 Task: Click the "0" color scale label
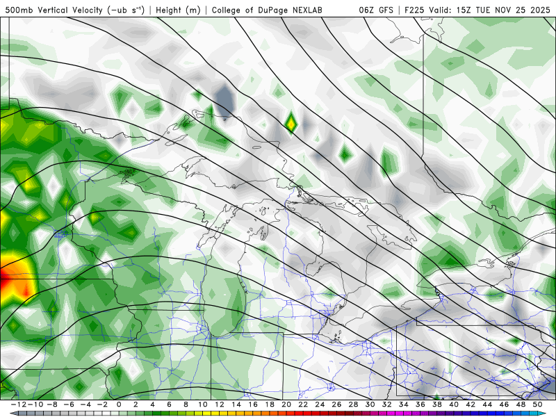119,404
